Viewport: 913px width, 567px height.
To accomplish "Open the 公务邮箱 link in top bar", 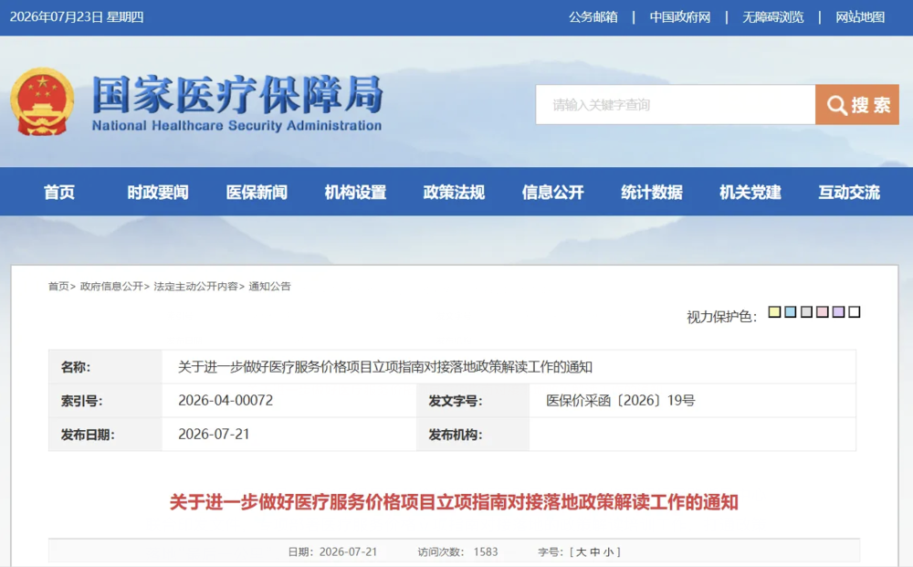I will [593, 17].
